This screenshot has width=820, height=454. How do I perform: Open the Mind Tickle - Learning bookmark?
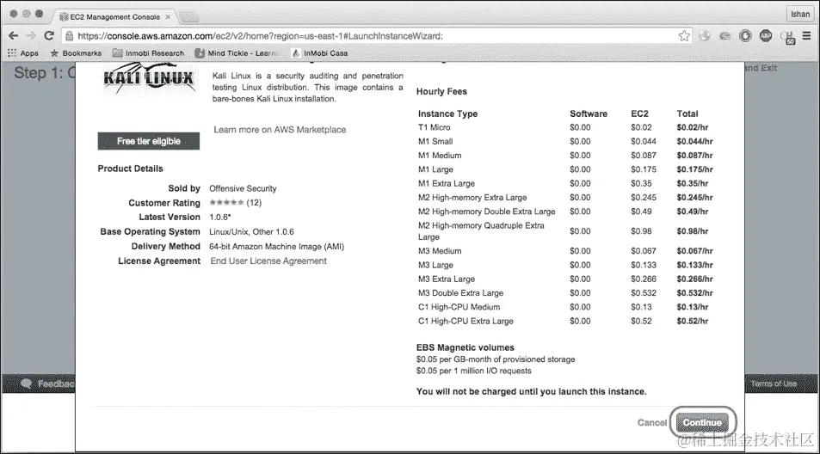tap(237, 52)
